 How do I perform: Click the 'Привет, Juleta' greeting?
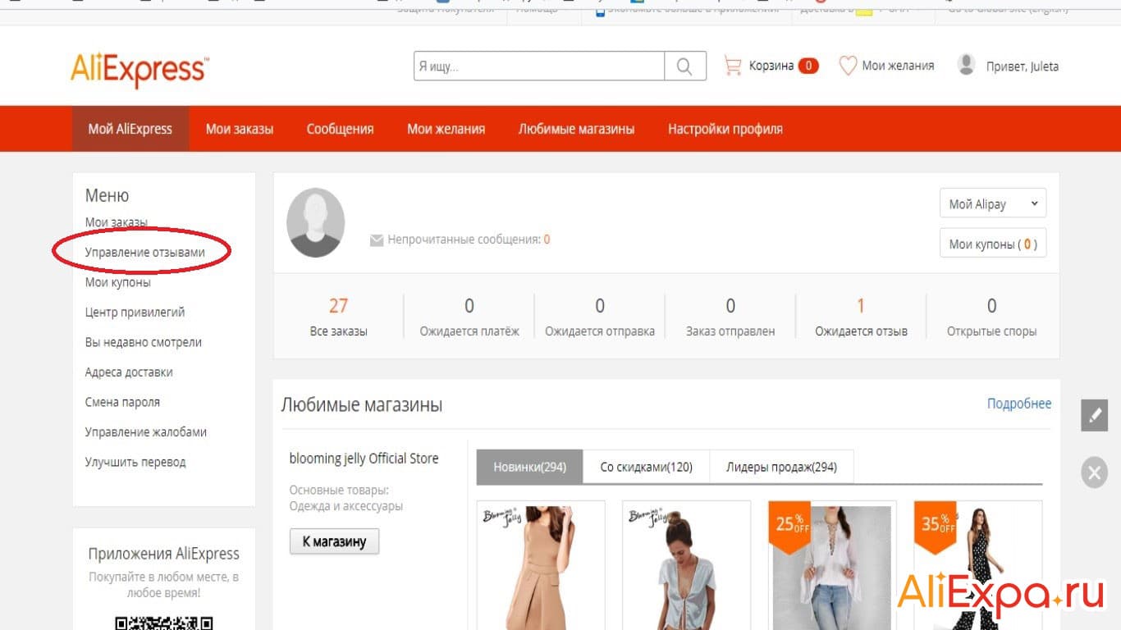pyautogui.click(x=1023, y=66)
